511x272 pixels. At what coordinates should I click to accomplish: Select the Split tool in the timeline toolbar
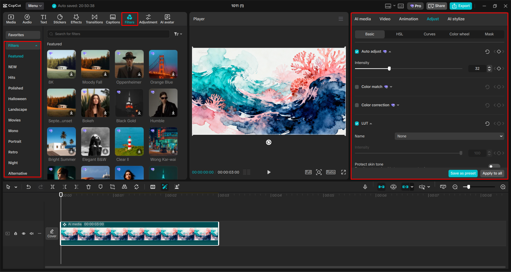[52, 187]
